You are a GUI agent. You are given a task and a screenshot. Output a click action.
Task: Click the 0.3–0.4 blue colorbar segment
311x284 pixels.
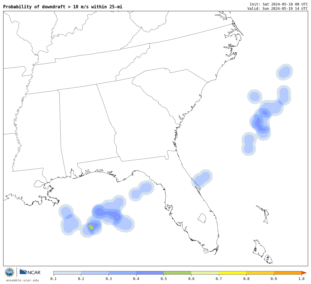122,273
